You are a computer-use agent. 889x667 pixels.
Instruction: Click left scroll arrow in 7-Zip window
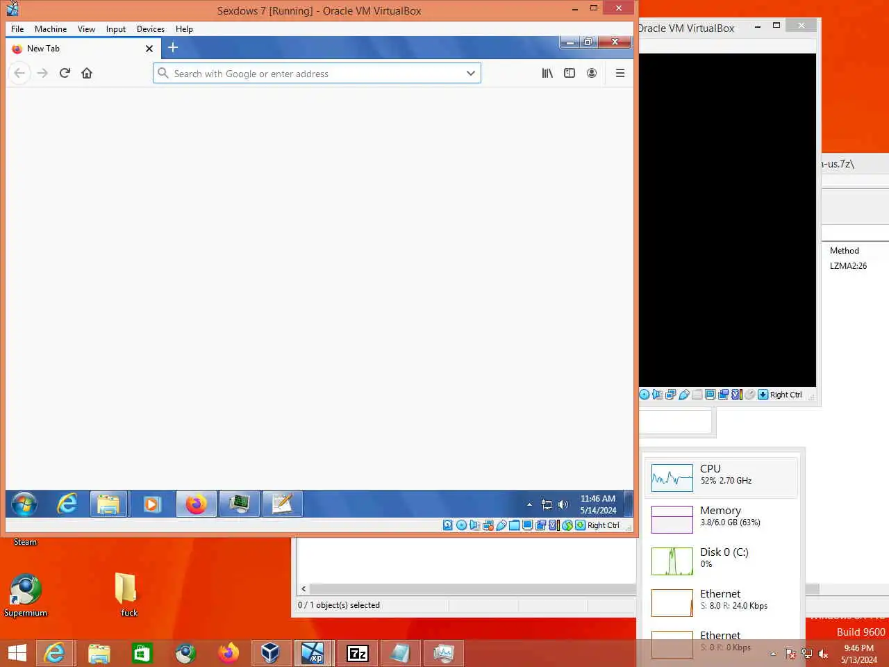coord(304,588)
